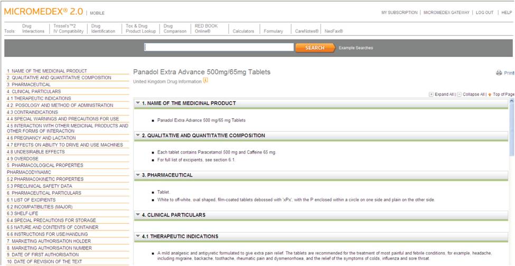Jump to 6.2 Incompatibilities (Major)
Image resolution: width=515 pixels, height=266 pixels.
[40, 207]
